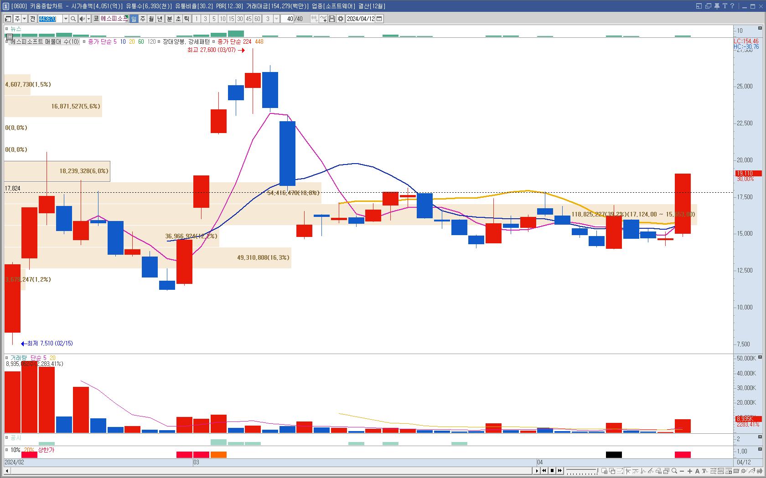Click the save chart floppy disk icon

[332, 19]
